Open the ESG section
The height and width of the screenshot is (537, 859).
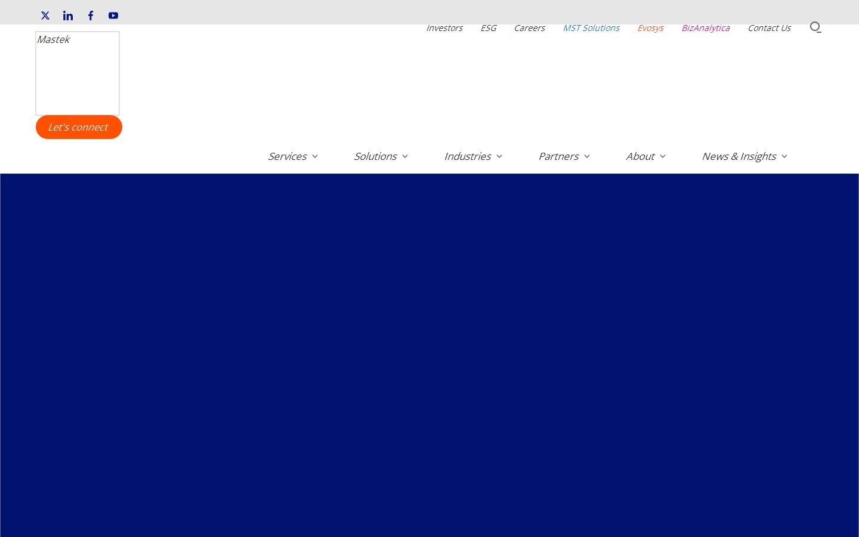[x=489, y=27]
